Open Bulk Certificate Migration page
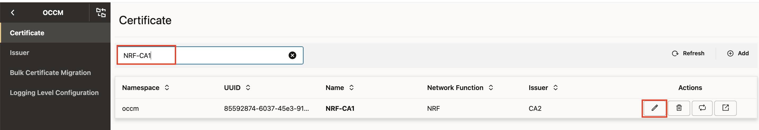Screen dimensions: 759x130 50,73
